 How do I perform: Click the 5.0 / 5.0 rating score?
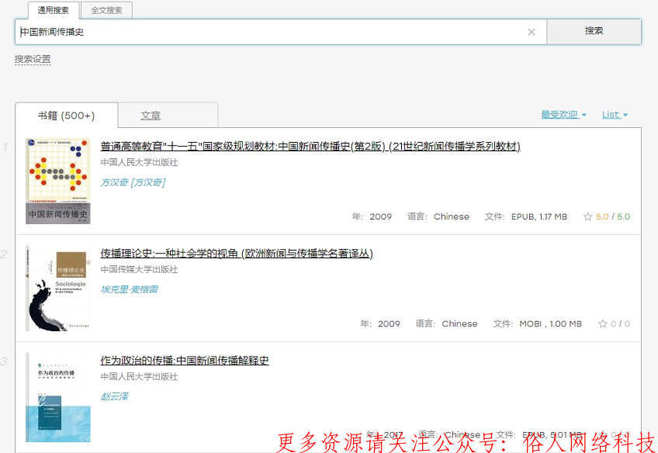click(x=613, y=216)
